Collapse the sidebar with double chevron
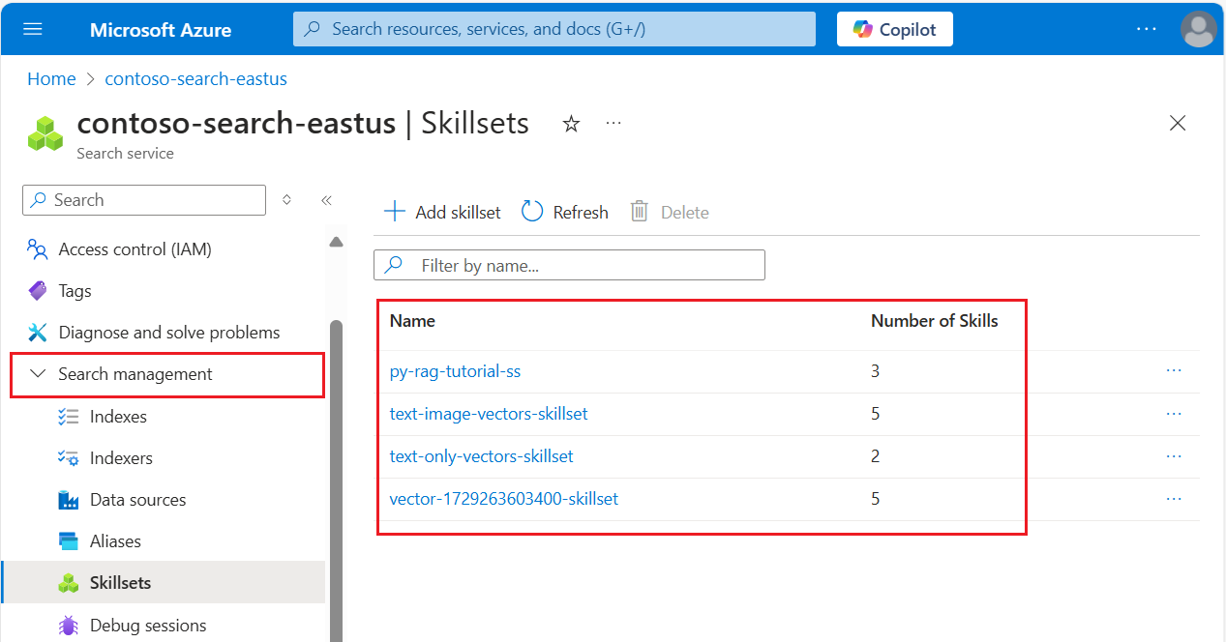Image resolution: width=1226 pixels, height=642 pixels. [326, 200]
